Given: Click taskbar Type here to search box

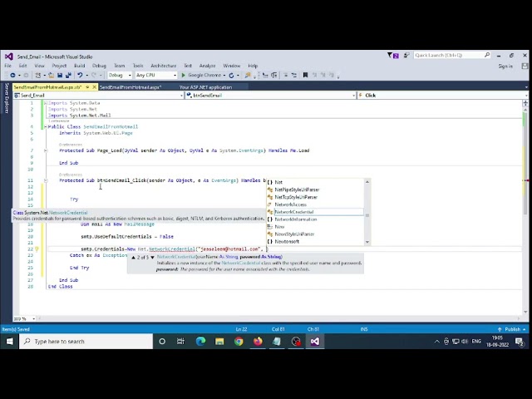Looking at the screenshot, I should (x=86, y=342).
